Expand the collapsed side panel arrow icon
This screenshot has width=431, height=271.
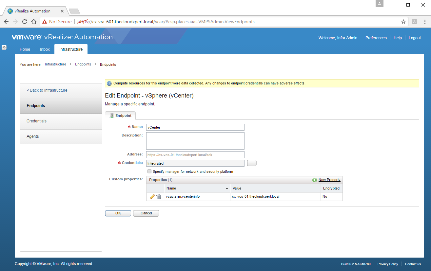click(x=4, y=47)
